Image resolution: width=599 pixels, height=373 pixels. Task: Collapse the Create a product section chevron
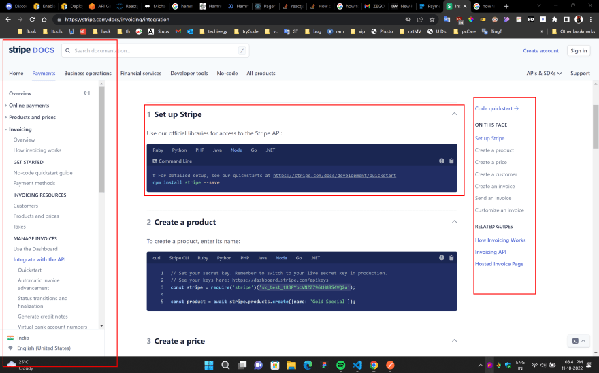point(454,222)
